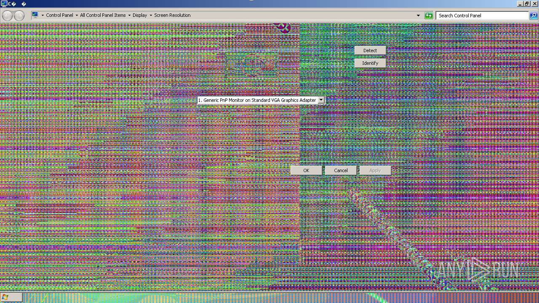Click the monitor icon in the address bar
Viewport: 539px width, 303px height.
tap(35, 15)
